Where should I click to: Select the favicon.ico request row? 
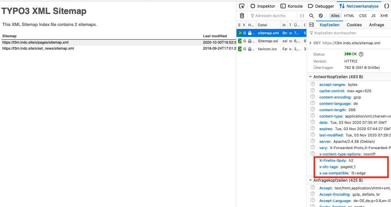tap(271, 49)
